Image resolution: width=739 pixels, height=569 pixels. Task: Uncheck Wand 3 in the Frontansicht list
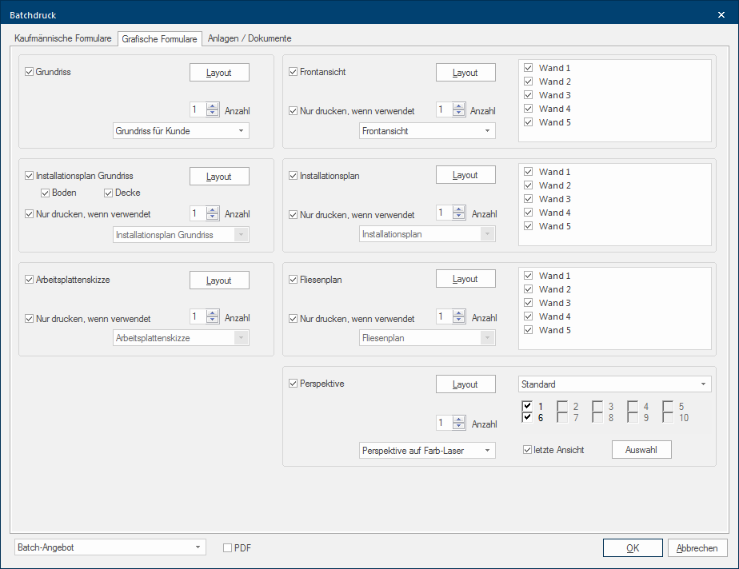pyautogui.click(x=528, y=95)
